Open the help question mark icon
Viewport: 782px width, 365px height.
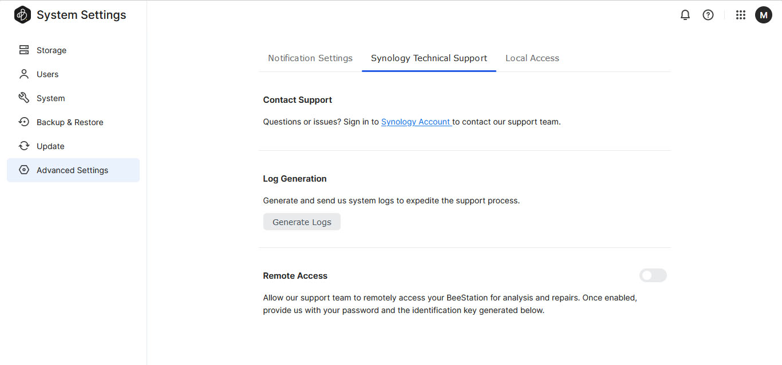click(x=708, y=15)
